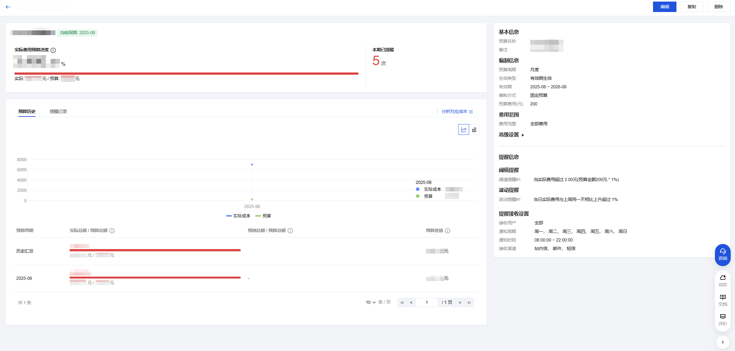Click the 编辑 button

click(x=664, y=7)
